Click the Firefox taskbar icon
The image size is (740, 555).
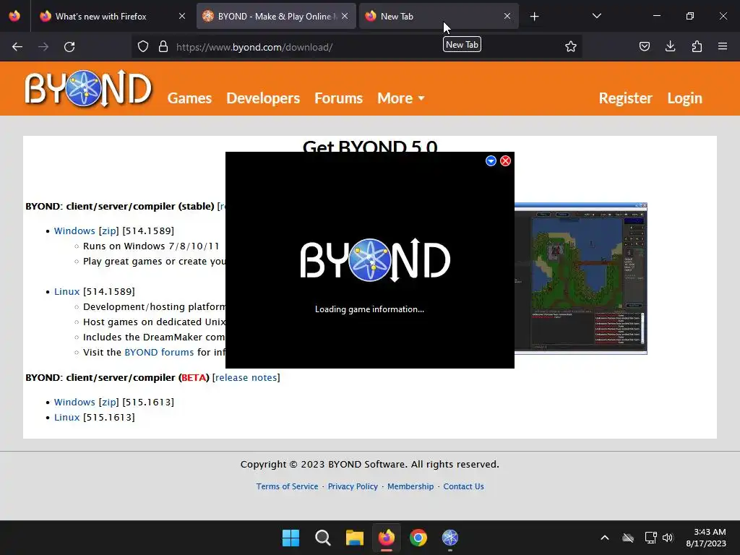387,538
